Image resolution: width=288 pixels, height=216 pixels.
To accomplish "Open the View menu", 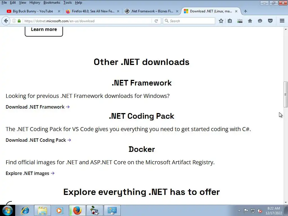I will click(x=22, y=3).
